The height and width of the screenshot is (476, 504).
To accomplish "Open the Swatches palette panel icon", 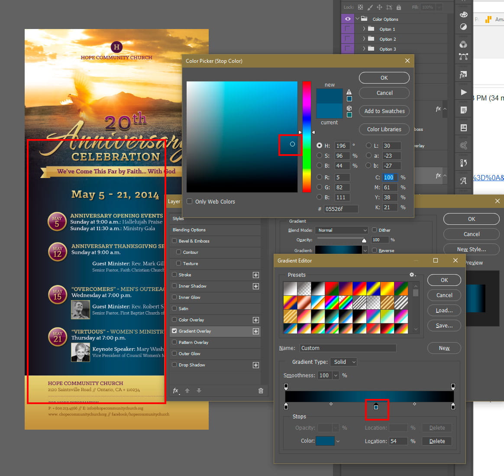I will 463,14.
